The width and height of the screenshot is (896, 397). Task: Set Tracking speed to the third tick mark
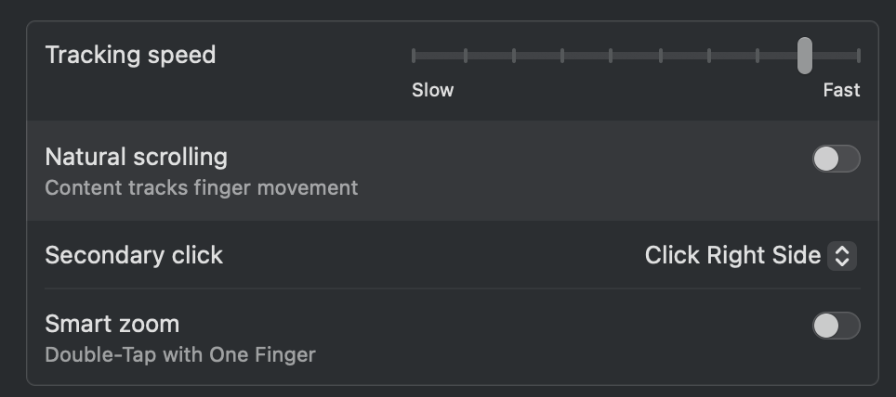point(514,56)
